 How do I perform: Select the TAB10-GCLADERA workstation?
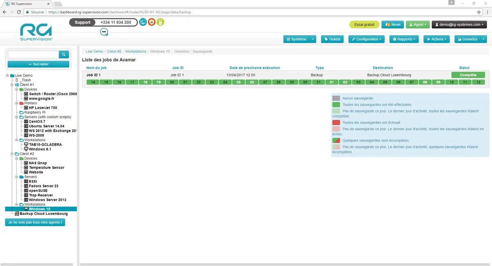pyautogui.click(x=45, y=144)
